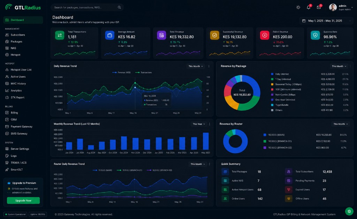Click the CRM sidebar icon

click(7, 119)
